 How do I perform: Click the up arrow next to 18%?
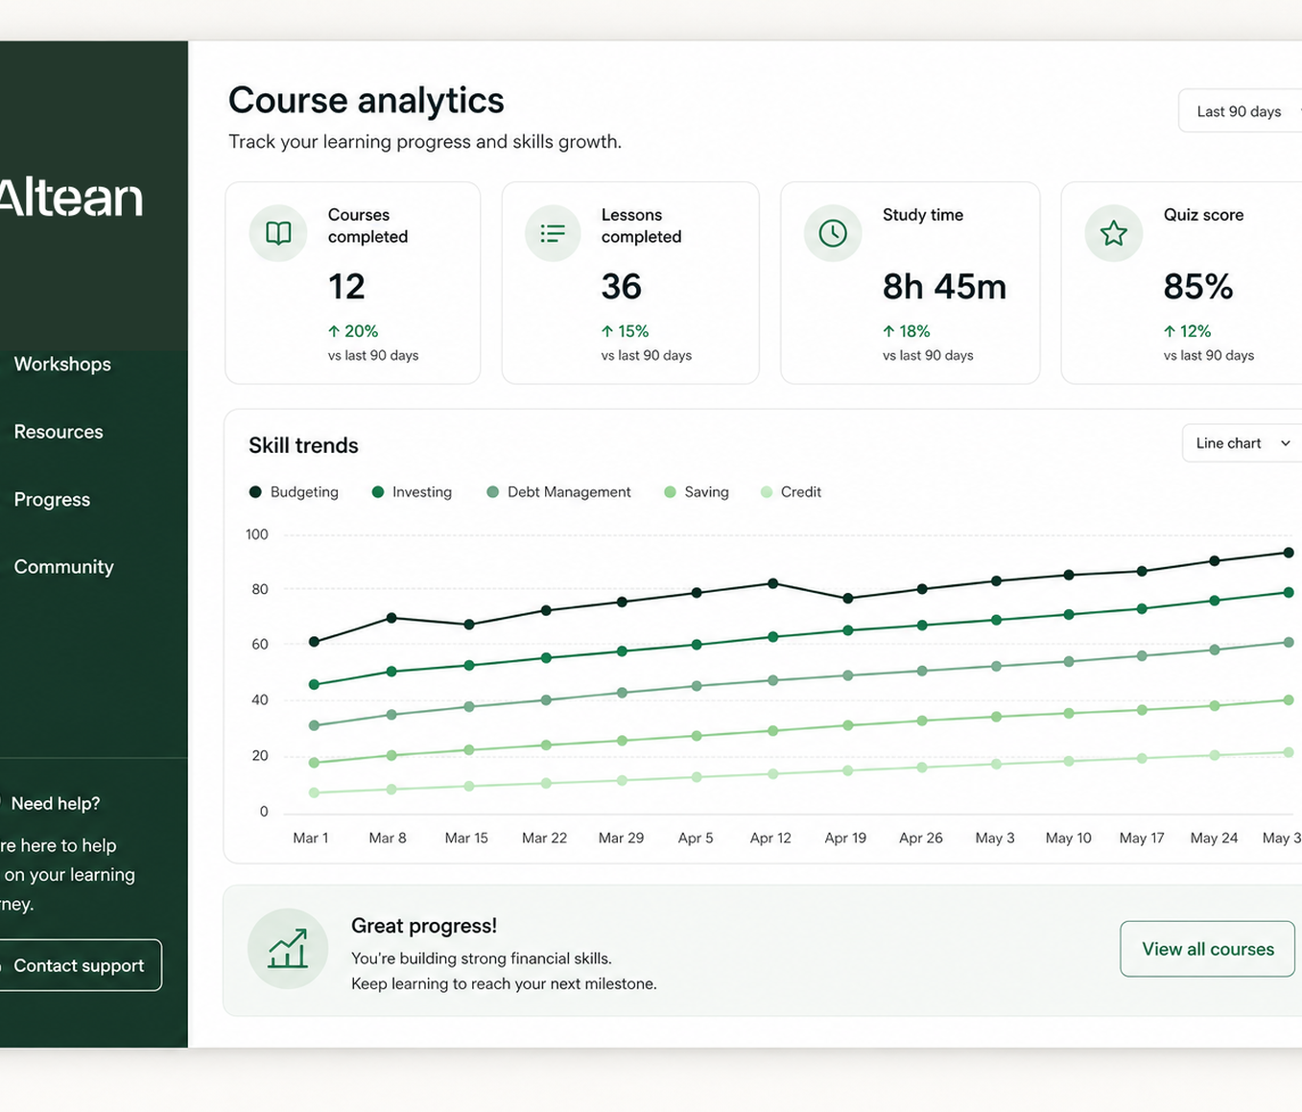(x=888, y=331)
